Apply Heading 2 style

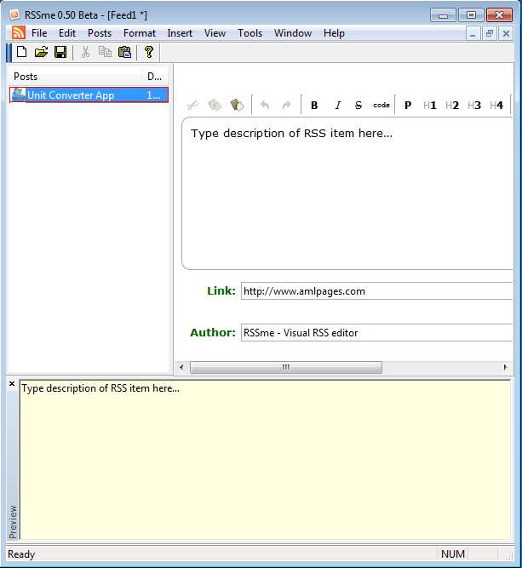(x=452, y=106)
